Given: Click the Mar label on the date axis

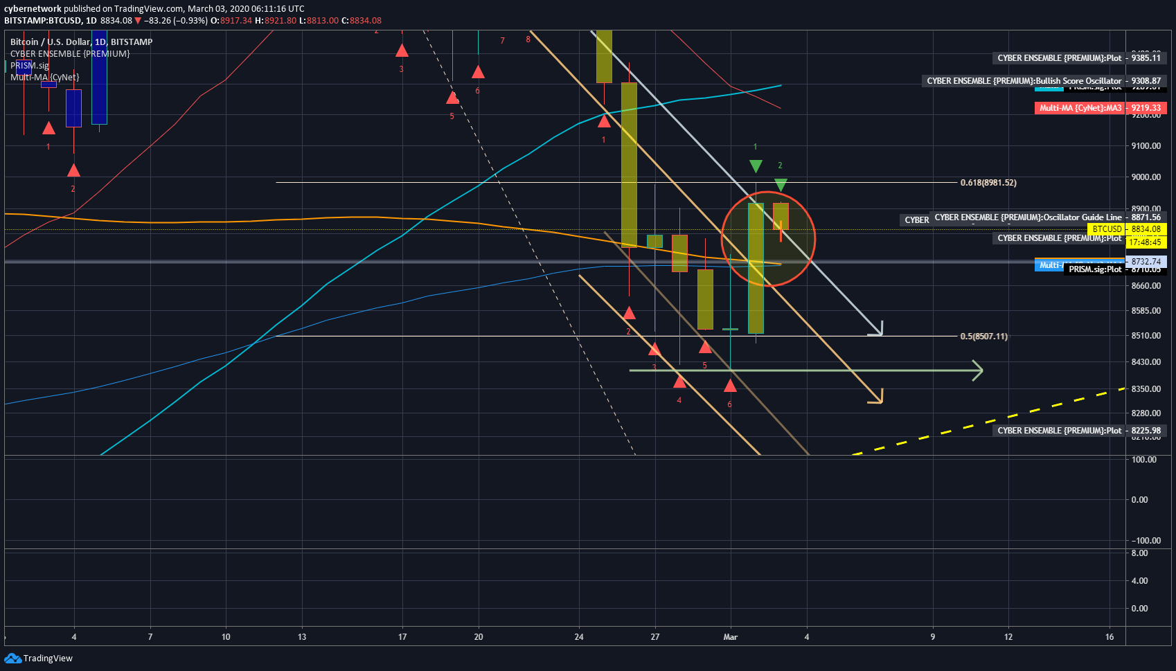Looking at the screenshot, I should (730, 637).
